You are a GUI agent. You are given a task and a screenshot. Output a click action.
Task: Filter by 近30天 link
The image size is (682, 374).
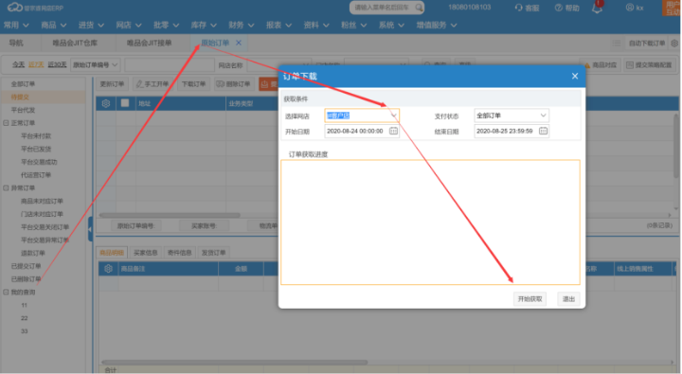57,64
